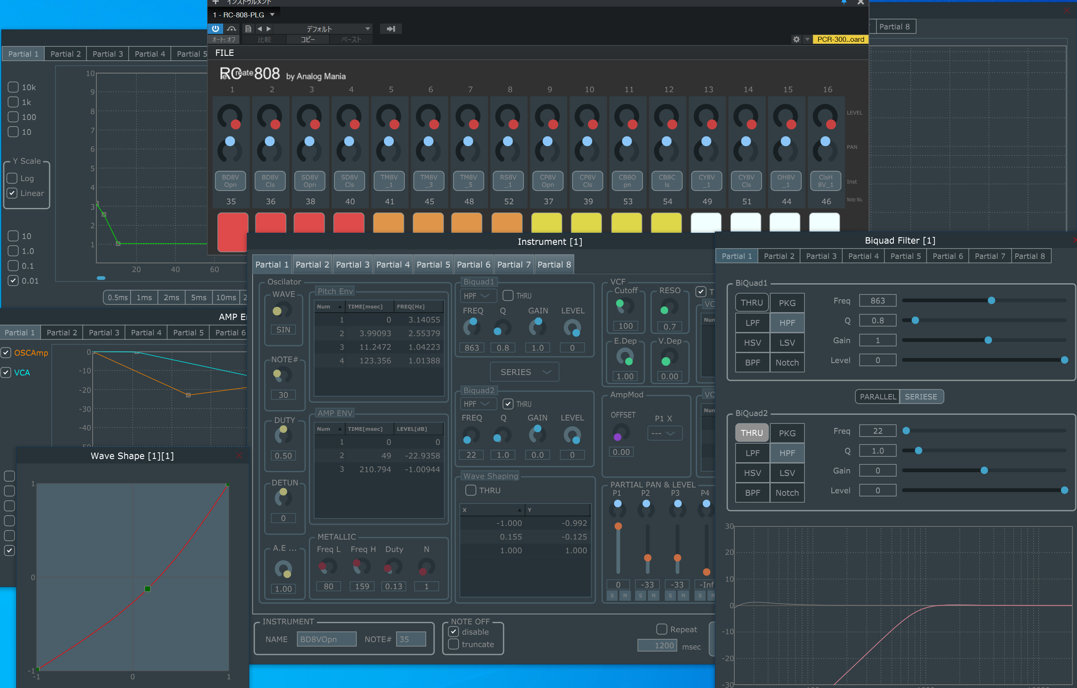Turn the NOTE# knob in Oscillator section

[x=282, y=375]
